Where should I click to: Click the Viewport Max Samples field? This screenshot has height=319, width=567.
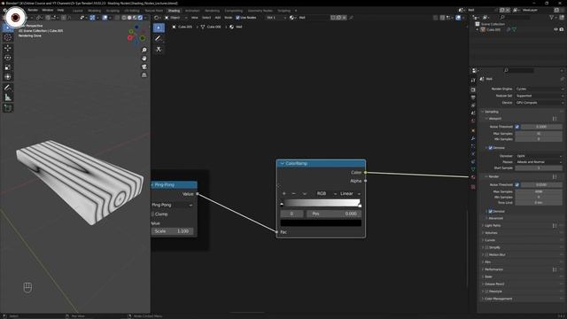click(x=539, y=134)
